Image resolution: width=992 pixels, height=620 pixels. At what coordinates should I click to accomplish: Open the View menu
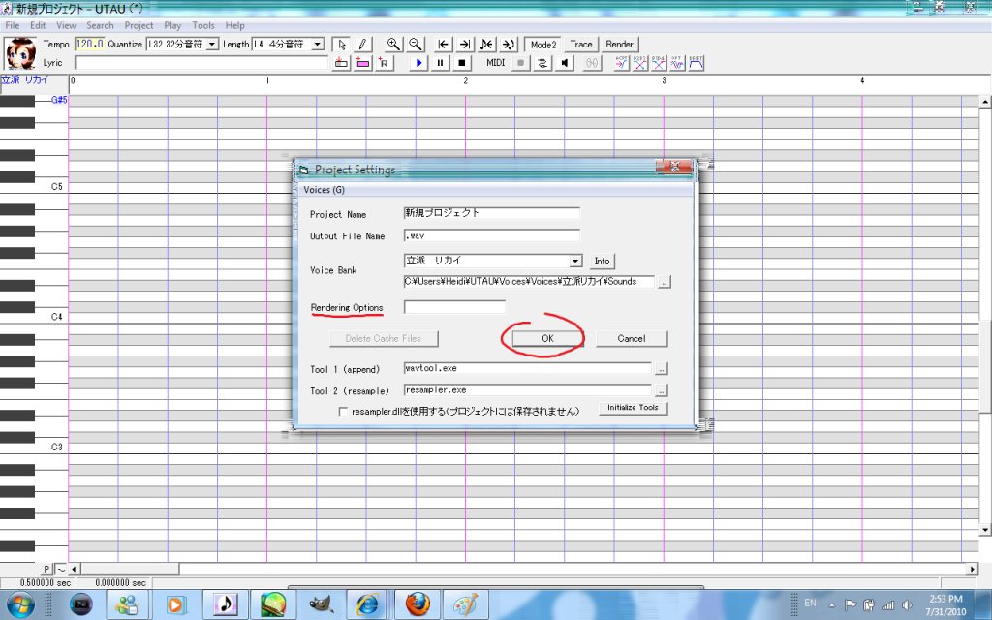pyautogui.click(x=66, y=25)
